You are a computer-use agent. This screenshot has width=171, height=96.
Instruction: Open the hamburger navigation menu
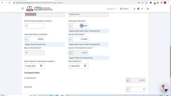22,9
